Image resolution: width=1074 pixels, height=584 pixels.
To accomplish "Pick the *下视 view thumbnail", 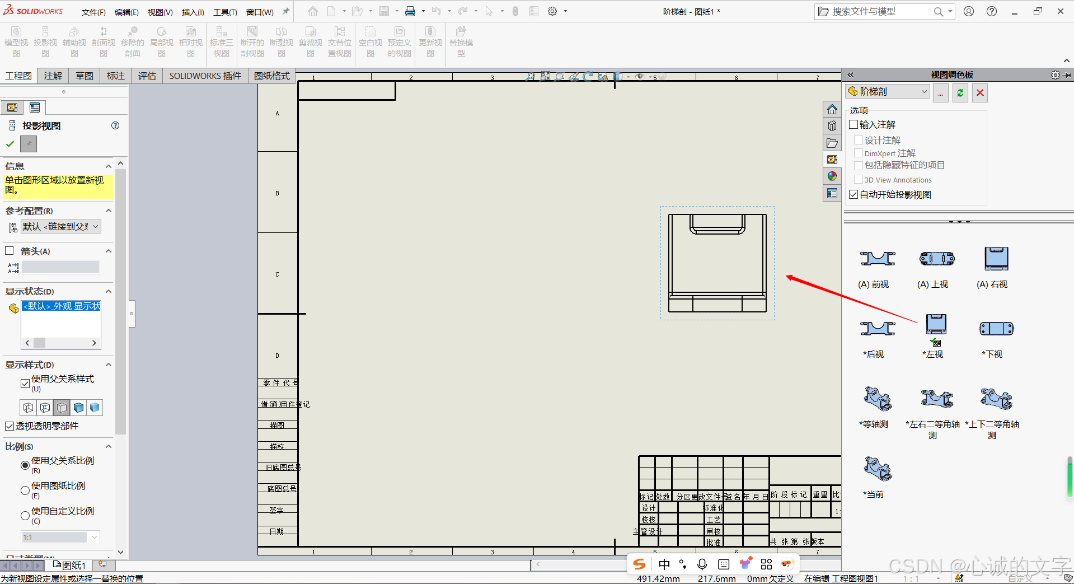I will (996, 329).
